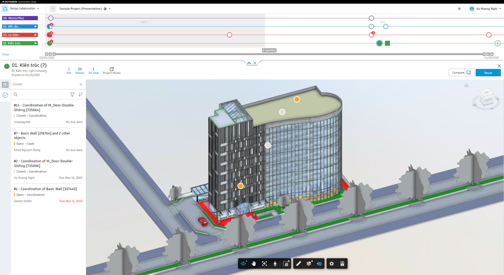Select the 00. MasterPlan team label
Screen dimensions: 504x275
coord(20,18)
